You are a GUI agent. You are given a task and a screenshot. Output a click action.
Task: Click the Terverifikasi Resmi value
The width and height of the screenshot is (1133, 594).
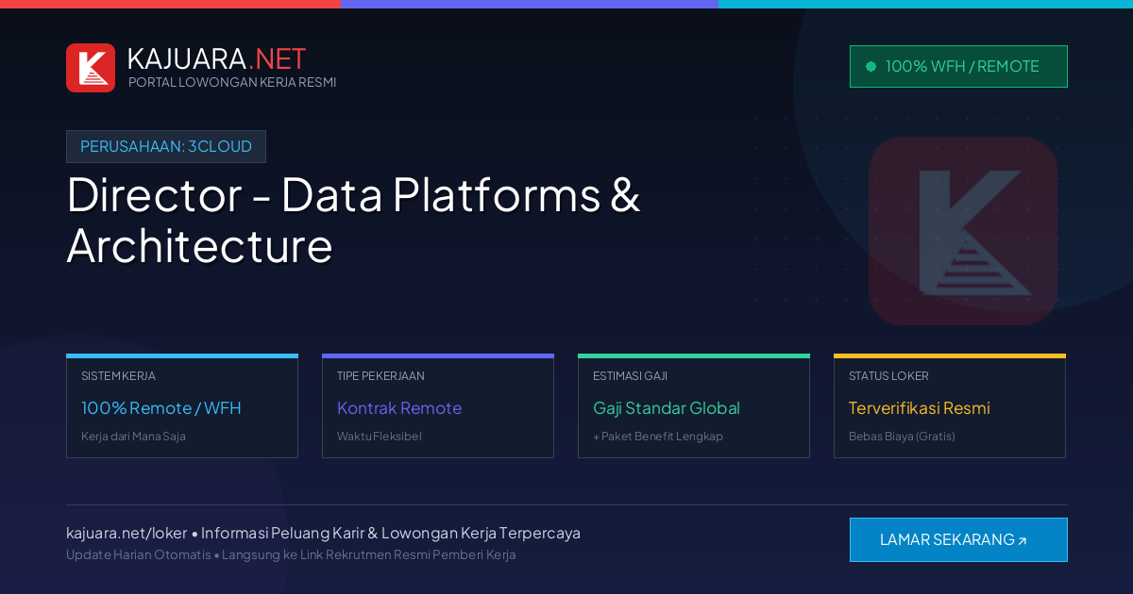(920, 408)
